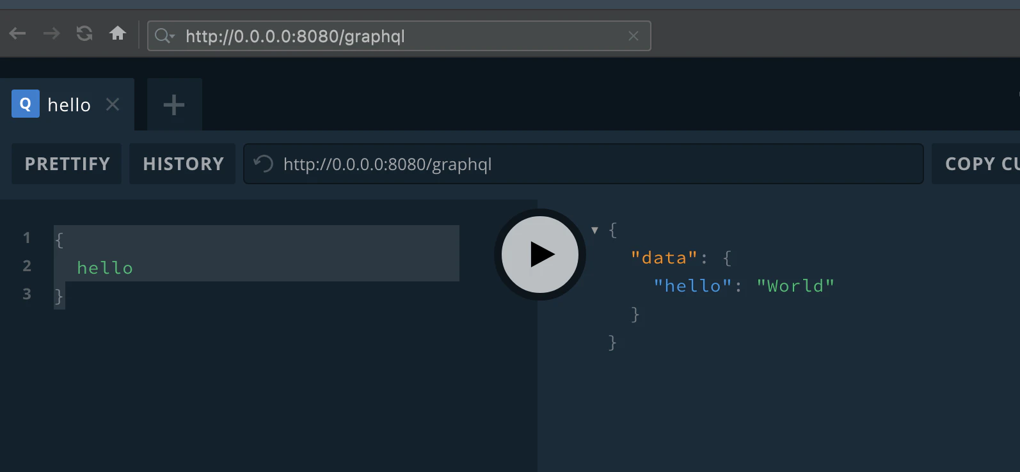Click the "data" key in the response

tap(664, 258)
